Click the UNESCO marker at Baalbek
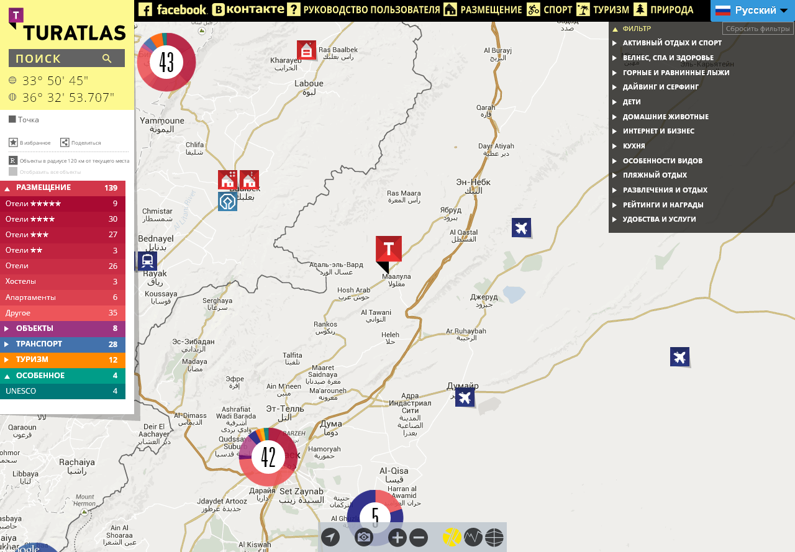Viewport: 795px width, 552px height. [227, 201]
